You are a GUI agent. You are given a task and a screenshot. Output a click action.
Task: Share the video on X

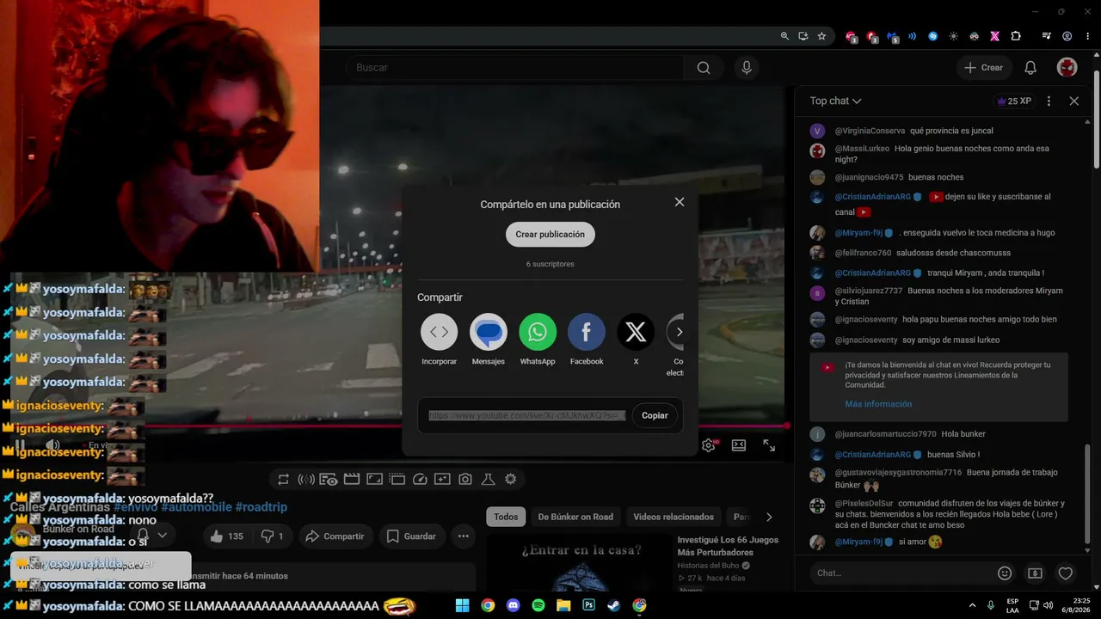tap(636, 332)
